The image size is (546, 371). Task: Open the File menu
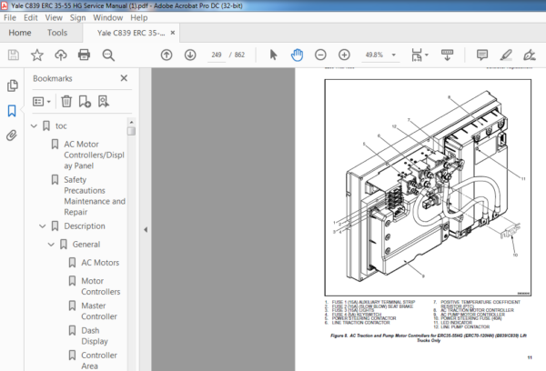point(10,18)
